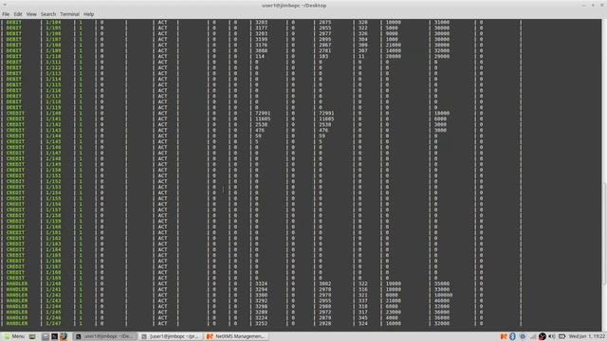The image size is (607, 341).
Task: Open the clock calendar showing Wed Jan 1
Action: point(586,336)
